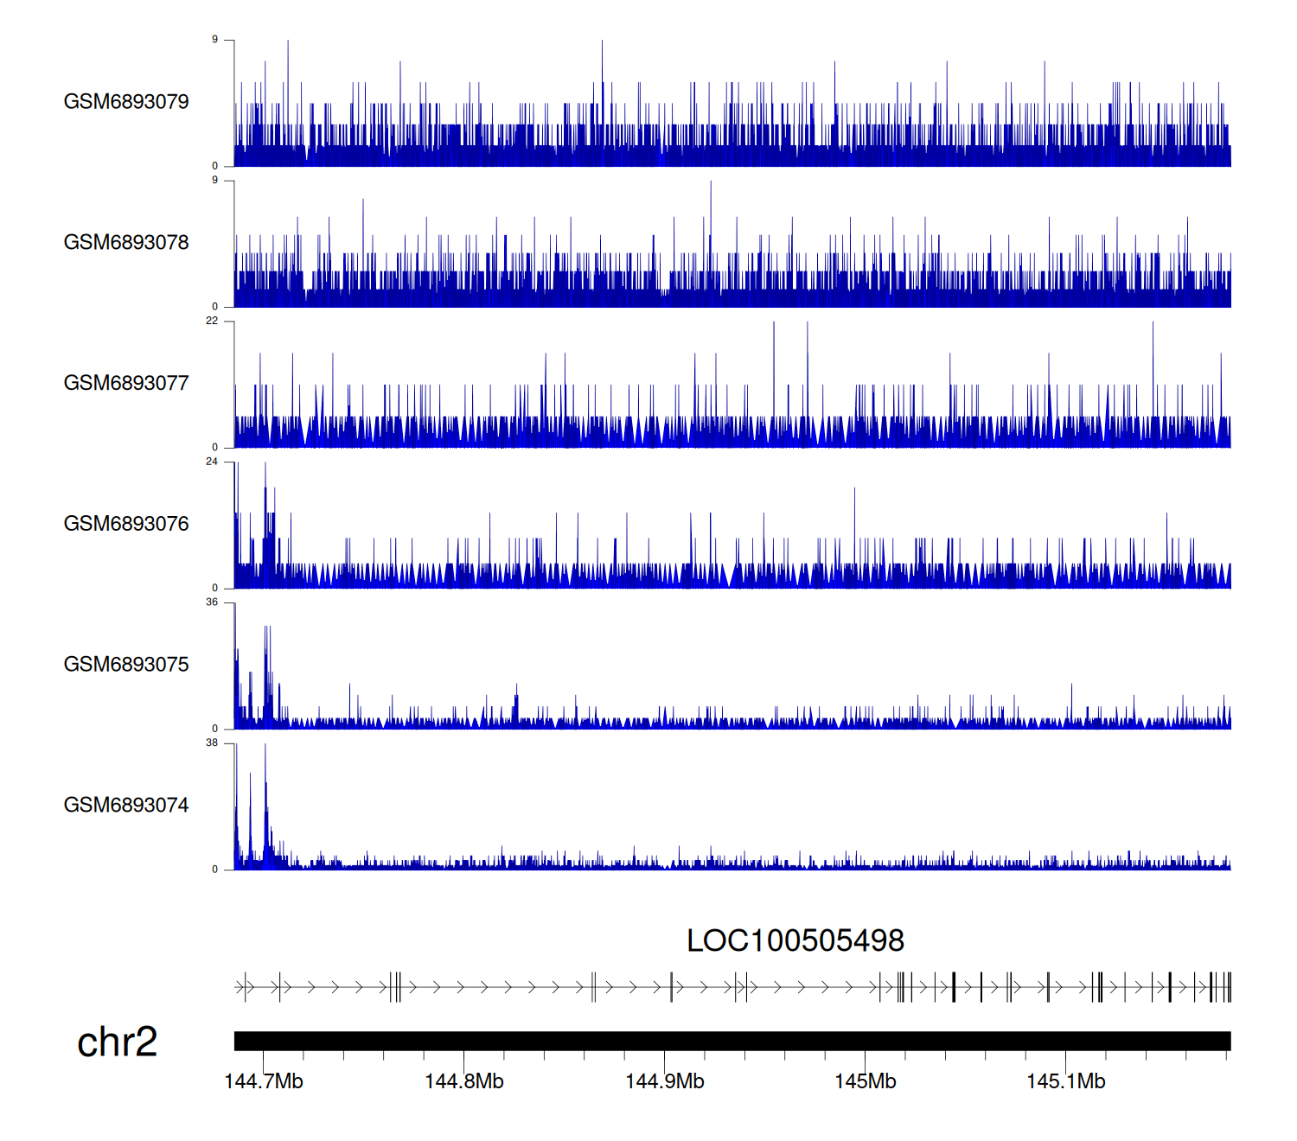1297x1141 pixels.
Task: Select the GSM6893074 track name
Action: (126, 806)
